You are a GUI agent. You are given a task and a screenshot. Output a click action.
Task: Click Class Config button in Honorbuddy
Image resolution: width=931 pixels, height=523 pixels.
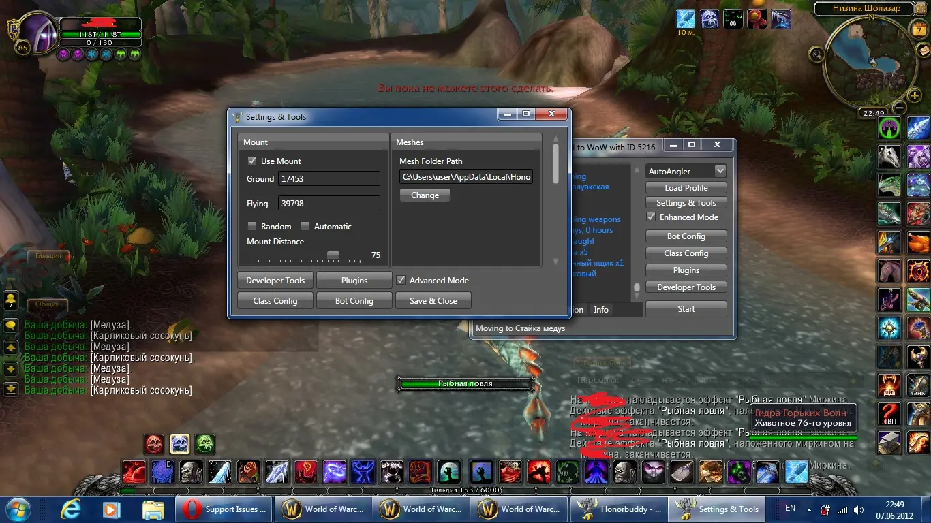(686, 253)
